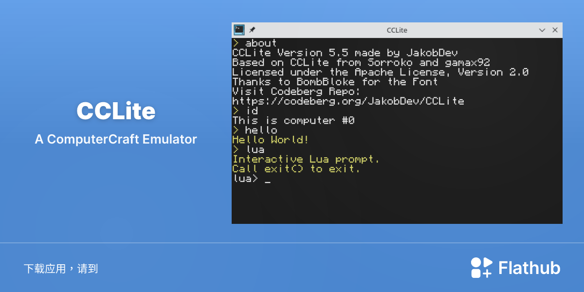Click 'Based on CCLite from Sorroko' line
The image size is (584, 292).
[x=361, y=62]
